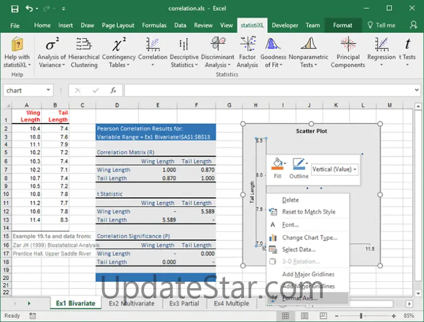Image resolution: width=424 pixels, height=322 pixels.
Task: Click next sheet navigation arrow
Action: point(29,304)
